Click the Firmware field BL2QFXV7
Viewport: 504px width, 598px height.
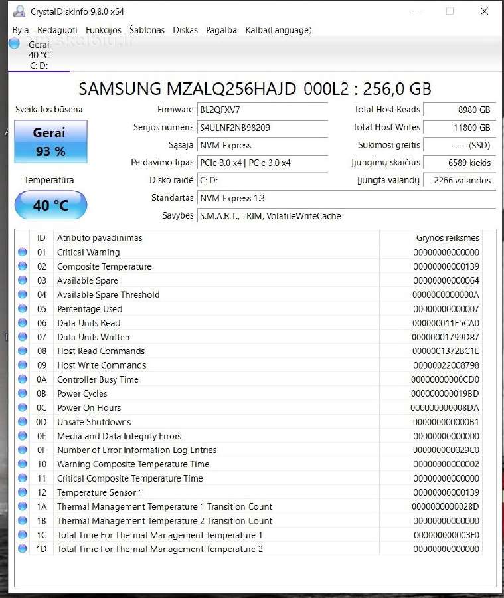coord(262,110)
